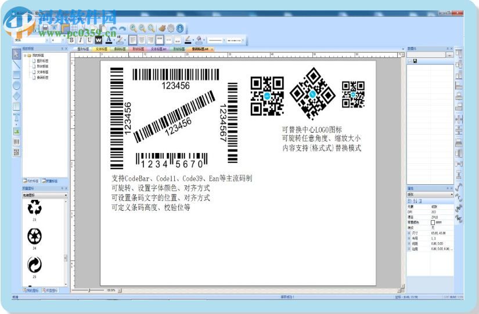The height and width of the screenshot is (314, 479).
Task: Select the diamond shape tool
Action: coord(16,96)
